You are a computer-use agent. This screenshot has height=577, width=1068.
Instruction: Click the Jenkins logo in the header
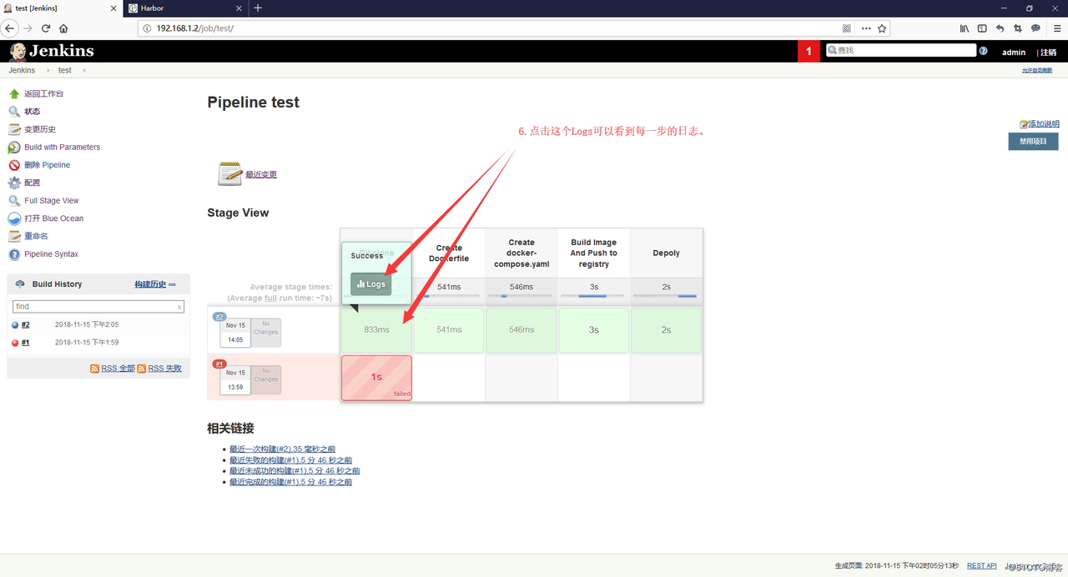(52, 51)
